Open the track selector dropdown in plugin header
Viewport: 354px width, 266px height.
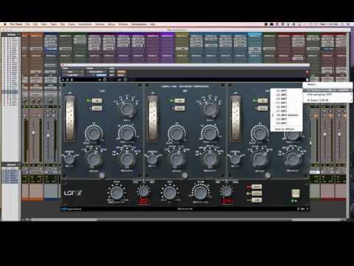click(x=73, y=72)
